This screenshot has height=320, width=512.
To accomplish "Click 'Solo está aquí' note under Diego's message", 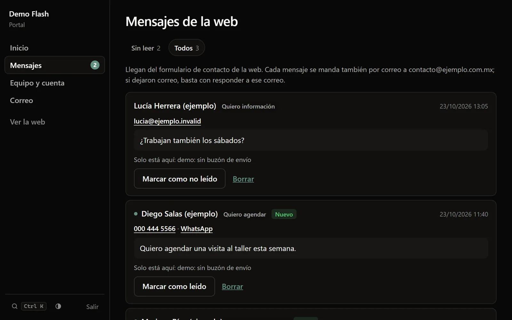I will click(x=192, y=268).
